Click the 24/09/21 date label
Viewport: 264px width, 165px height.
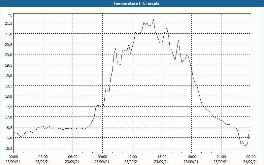pyautogui.click(x=250, y=162)
